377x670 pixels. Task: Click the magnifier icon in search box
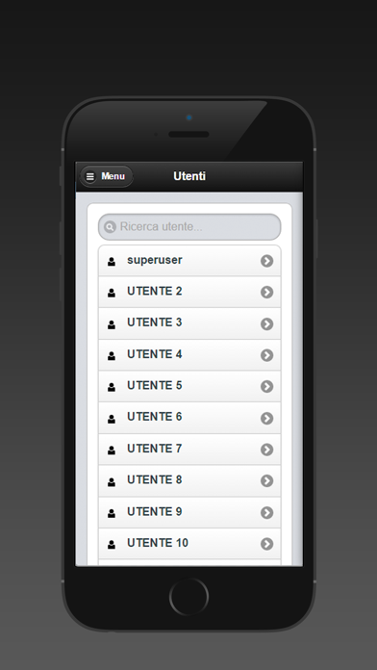coord(110,227)
